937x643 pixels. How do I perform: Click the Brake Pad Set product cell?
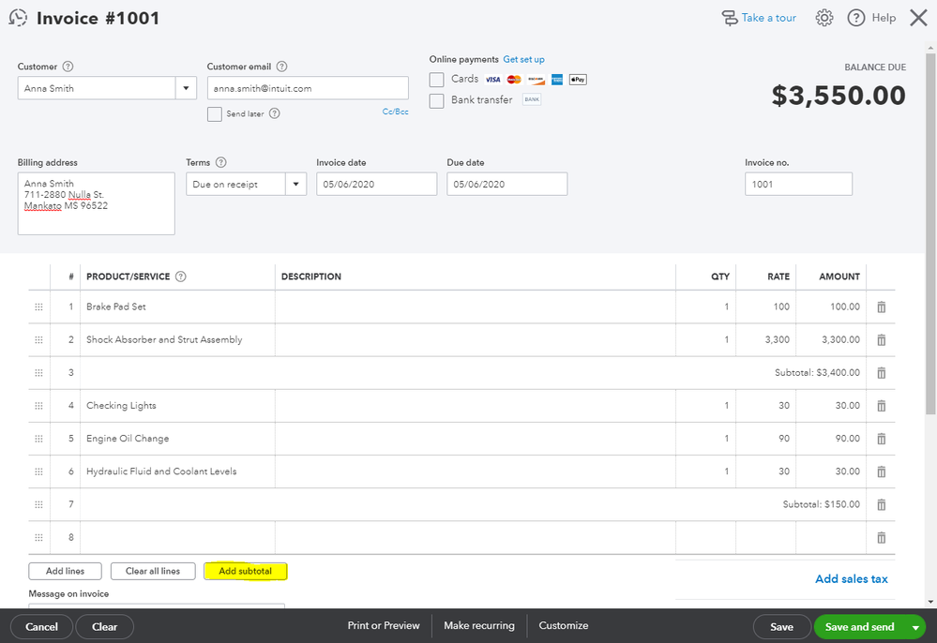point(177,307)
